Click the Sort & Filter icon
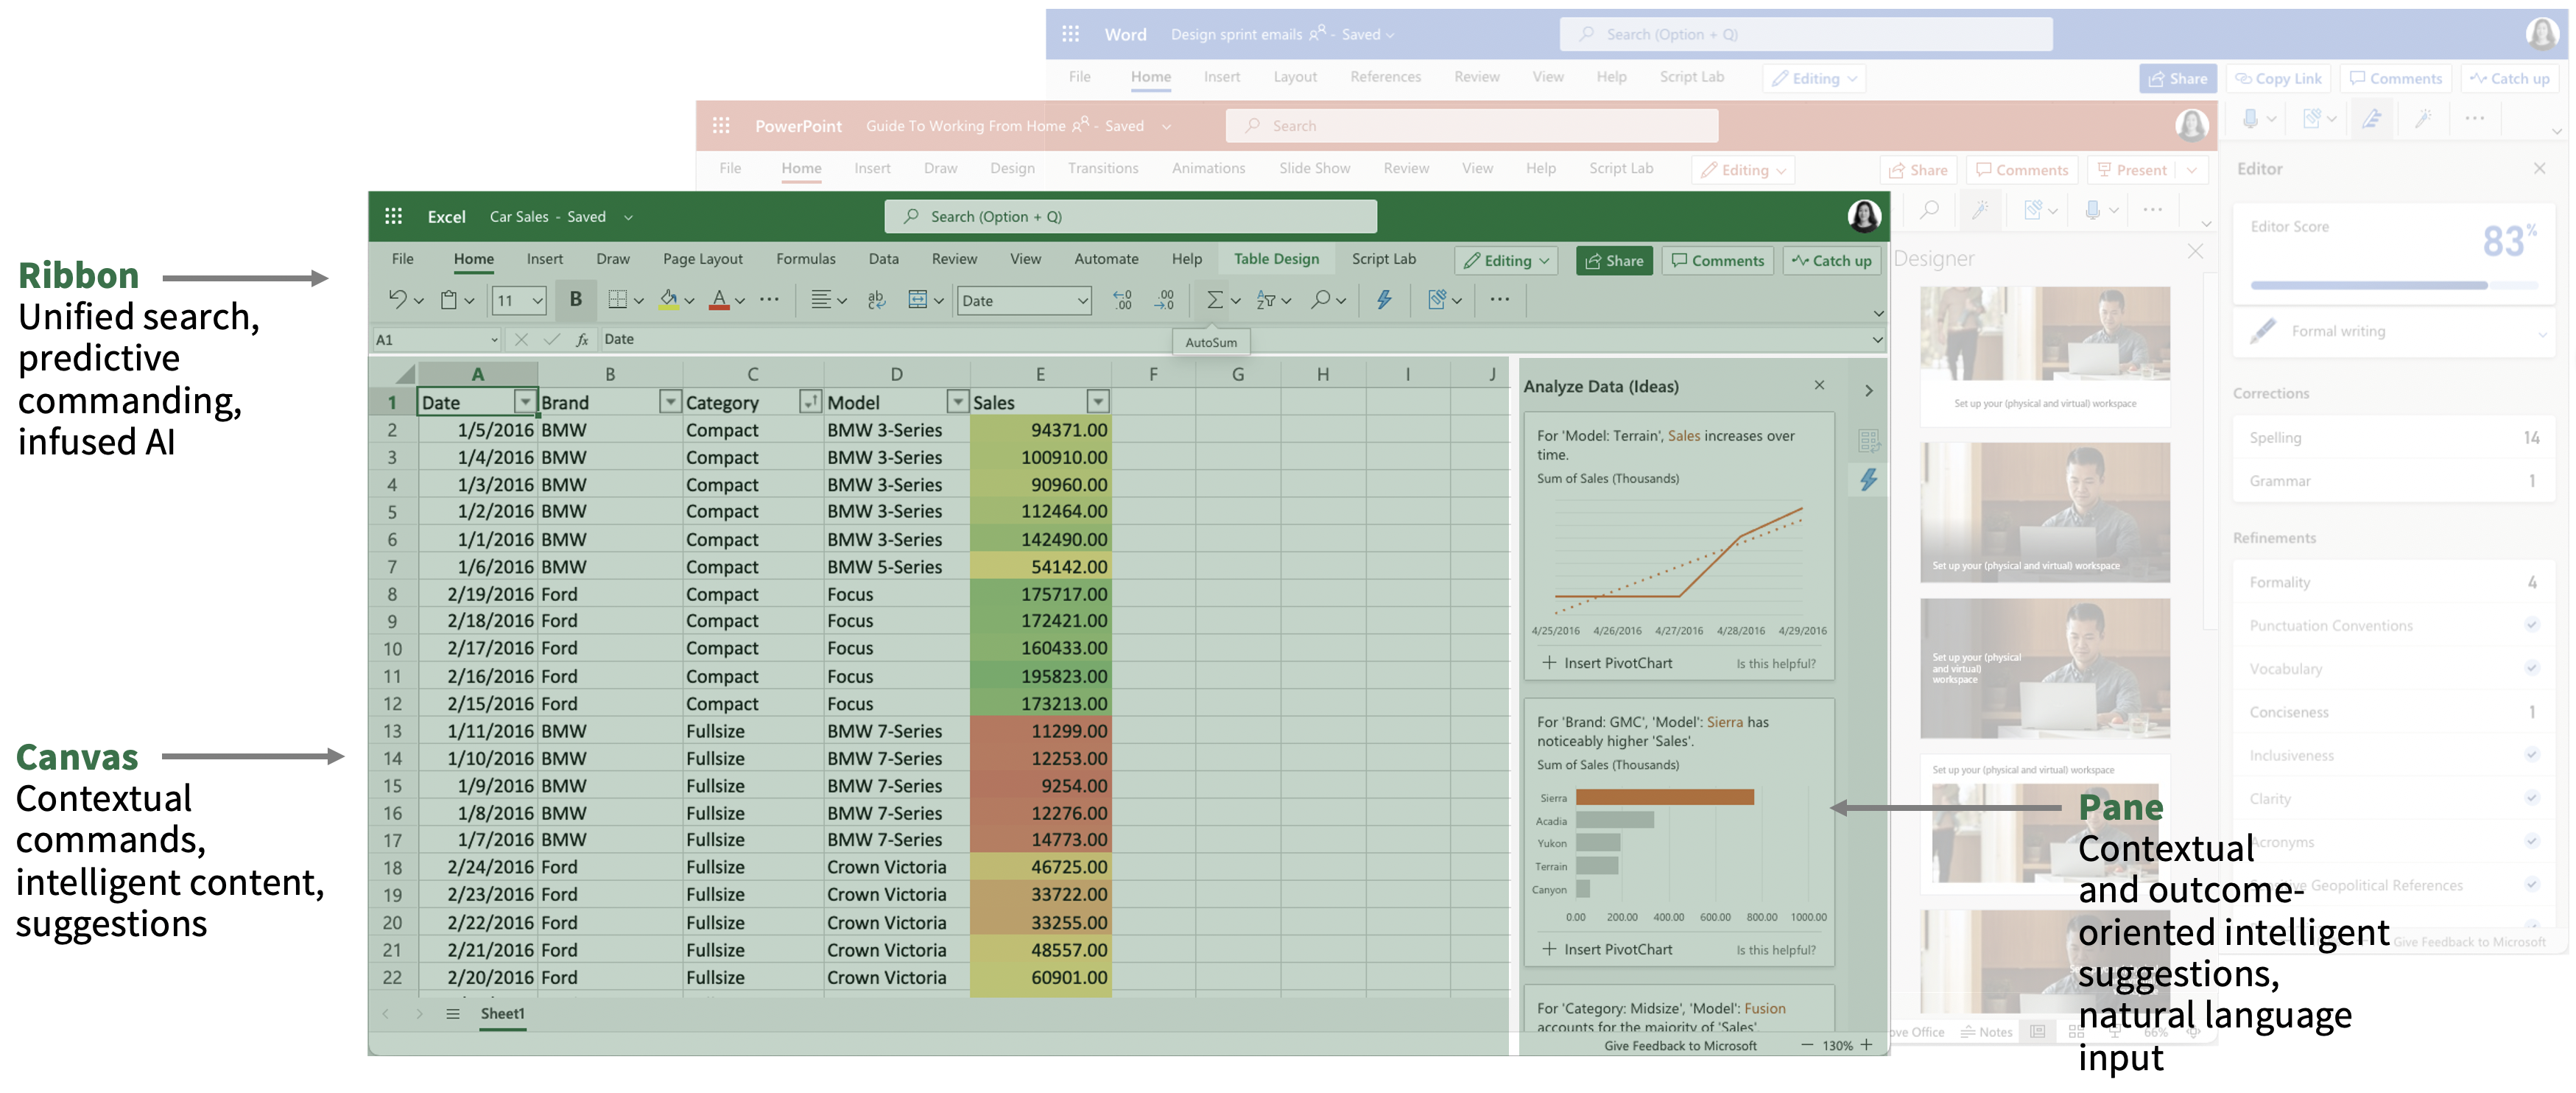Screen dimensions: 2576x1093 coord(1266,300)
